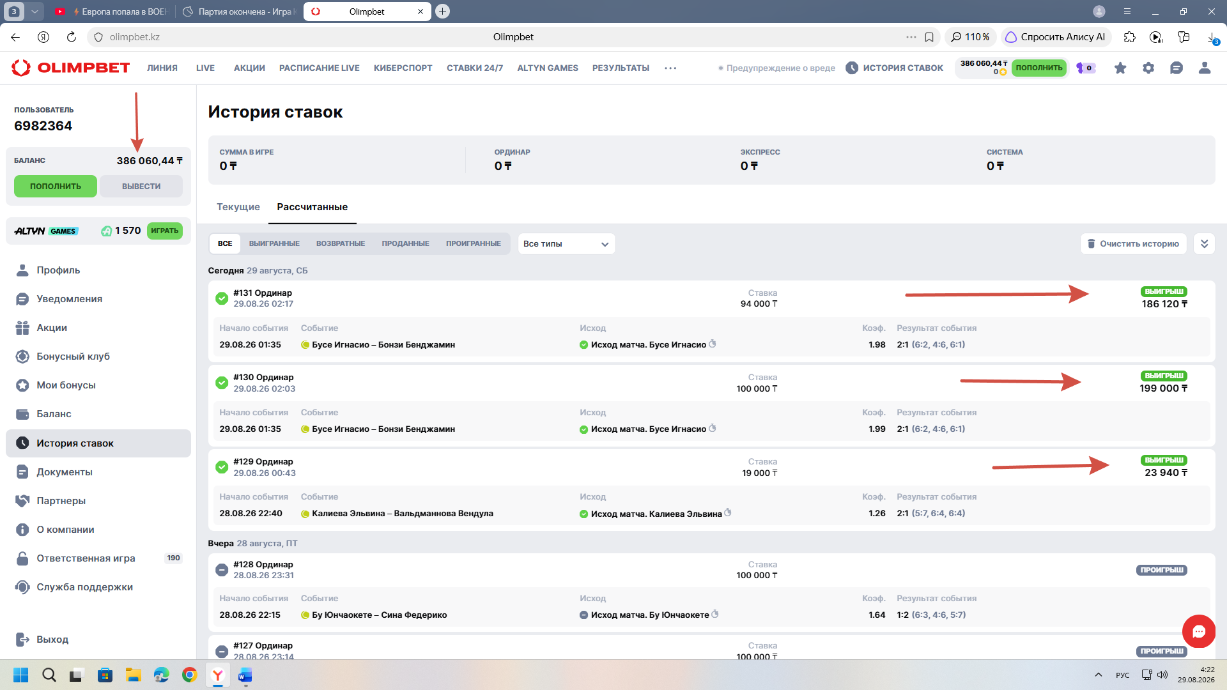The image size is (1227, 690).
Task: Open taskbar search magnifier
Action: pos(49,675)
